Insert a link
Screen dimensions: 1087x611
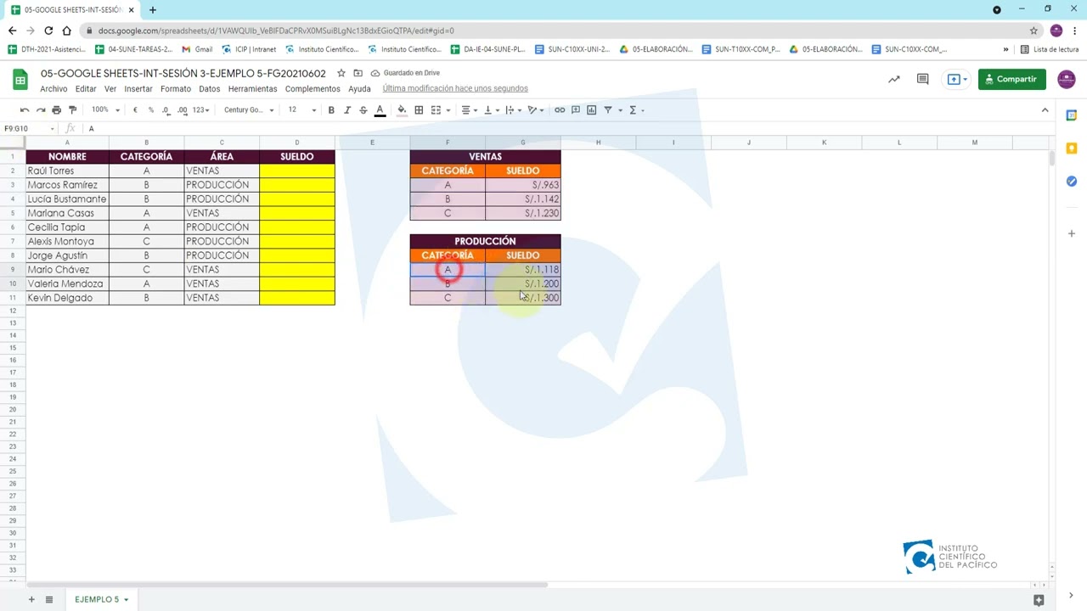560,110
